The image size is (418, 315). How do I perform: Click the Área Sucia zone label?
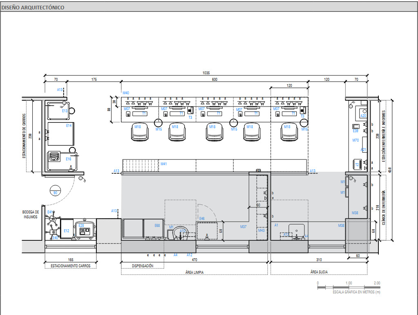[x=318, y=272]
